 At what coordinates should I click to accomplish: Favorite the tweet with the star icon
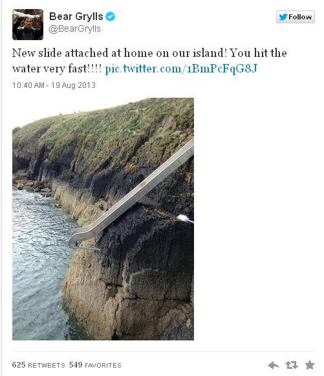pos(310,365)
